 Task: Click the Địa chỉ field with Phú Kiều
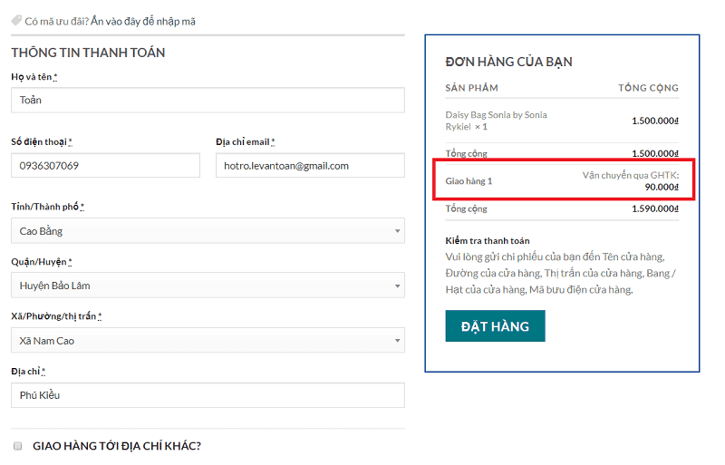coord(208,394)
